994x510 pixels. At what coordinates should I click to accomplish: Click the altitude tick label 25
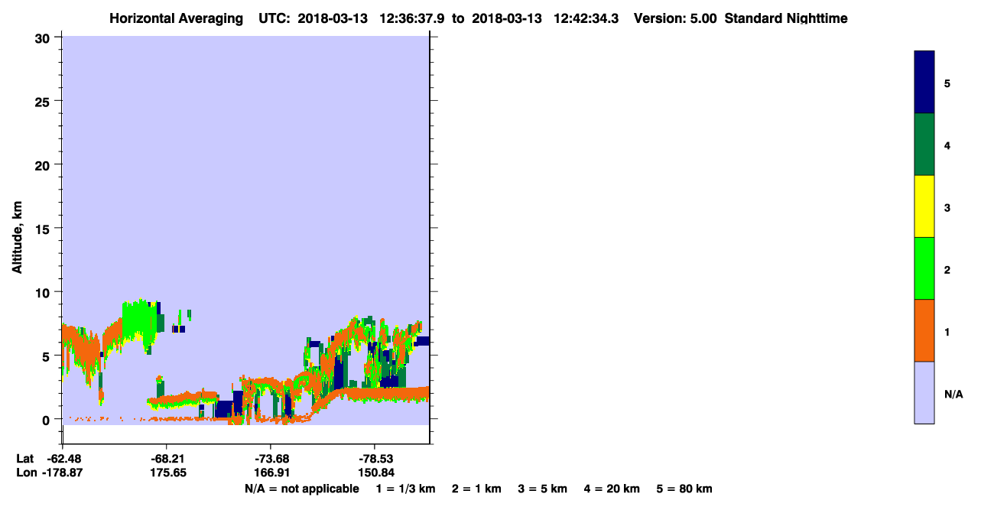[44, 101]
